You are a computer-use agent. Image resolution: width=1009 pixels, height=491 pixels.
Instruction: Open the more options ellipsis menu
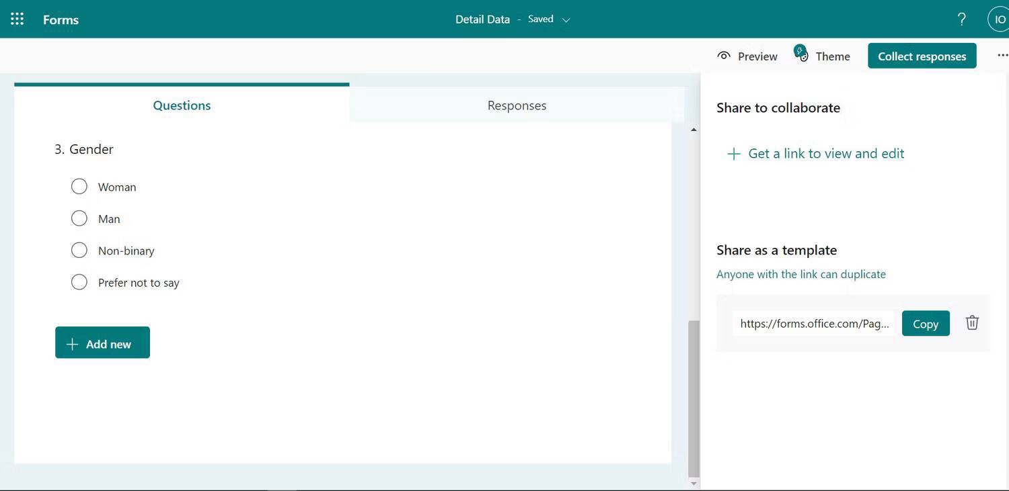point(1002,56)
